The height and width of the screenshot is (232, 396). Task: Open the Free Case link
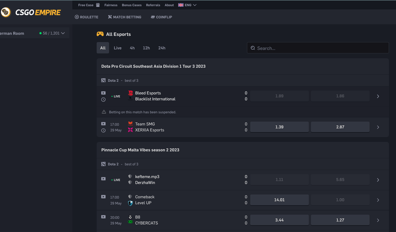click(x=85, y=5)
